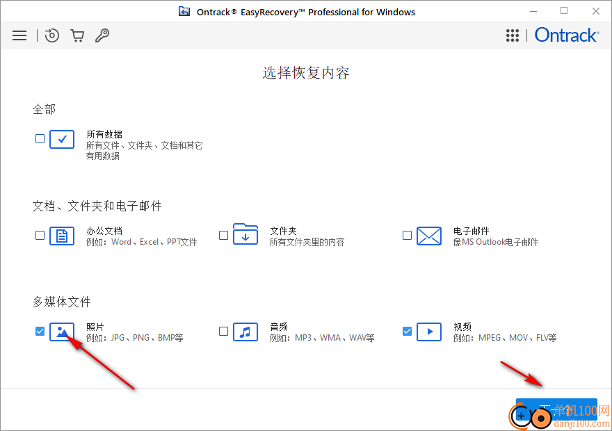Click the text 例如：MP3、WMA、WAV等

pyautogui.click(x=322, y=338)
